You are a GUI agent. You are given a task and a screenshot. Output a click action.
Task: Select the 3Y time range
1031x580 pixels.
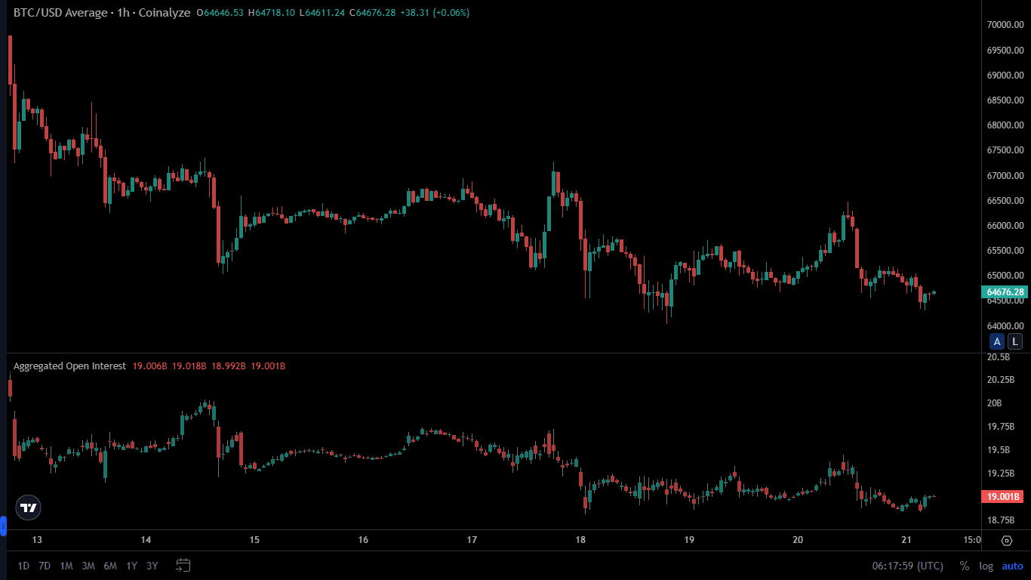point(152,566)
